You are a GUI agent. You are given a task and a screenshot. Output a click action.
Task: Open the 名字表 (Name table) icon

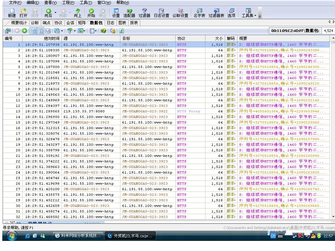(x=199, y=13)
